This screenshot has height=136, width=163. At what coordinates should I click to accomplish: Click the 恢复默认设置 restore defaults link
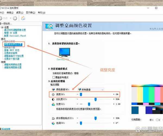pos(156,29)
